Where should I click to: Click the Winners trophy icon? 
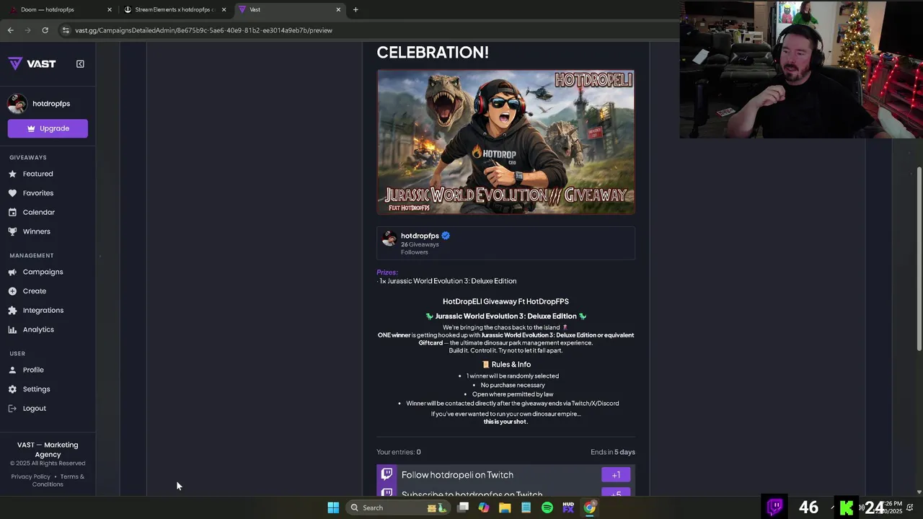point(12,231)
